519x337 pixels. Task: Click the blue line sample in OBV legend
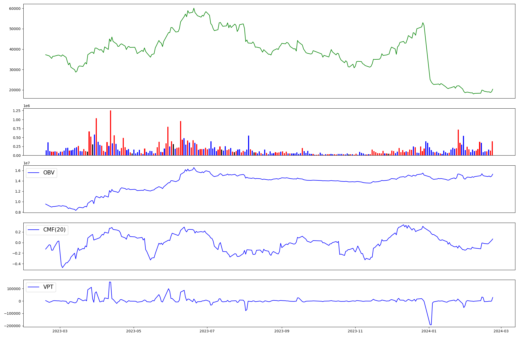[x=33, y=173]
